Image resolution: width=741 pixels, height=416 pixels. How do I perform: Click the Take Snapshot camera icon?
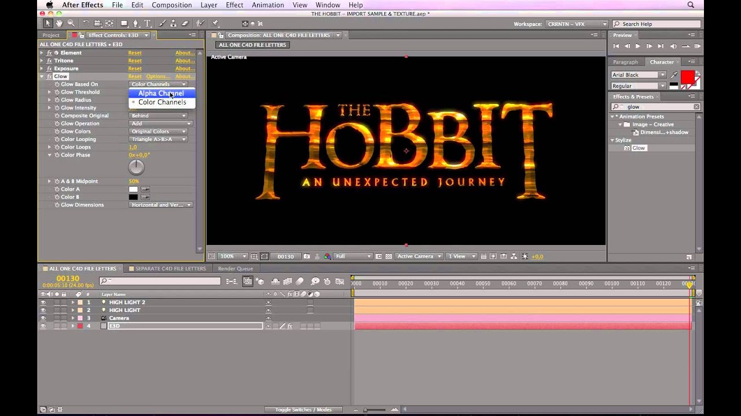pyautogui.click(x=306, y=257)
